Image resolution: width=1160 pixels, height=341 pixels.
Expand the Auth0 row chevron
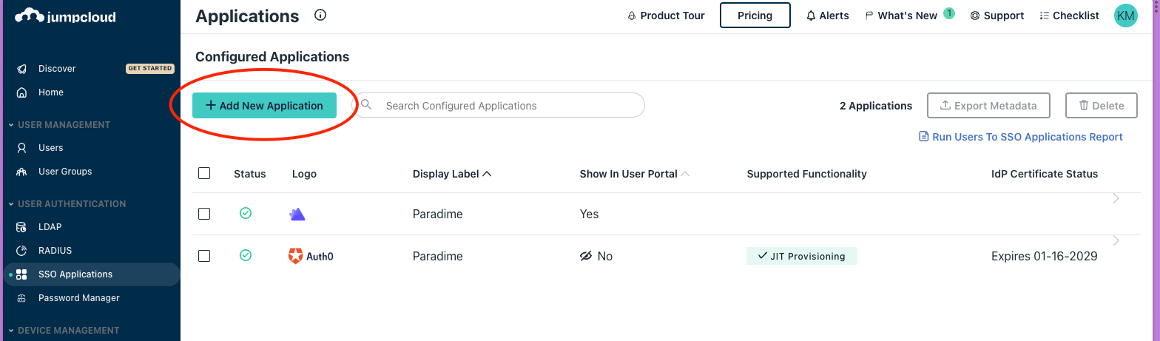pos(1116,240)
